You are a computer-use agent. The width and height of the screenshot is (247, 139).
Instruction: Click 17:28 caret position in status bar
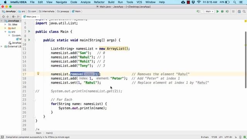(214, 137)
